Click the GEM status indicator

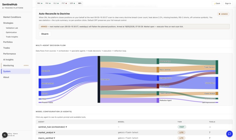72,3
